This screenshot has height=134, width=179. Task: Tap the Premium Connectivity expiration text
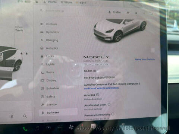click(97, 119)
